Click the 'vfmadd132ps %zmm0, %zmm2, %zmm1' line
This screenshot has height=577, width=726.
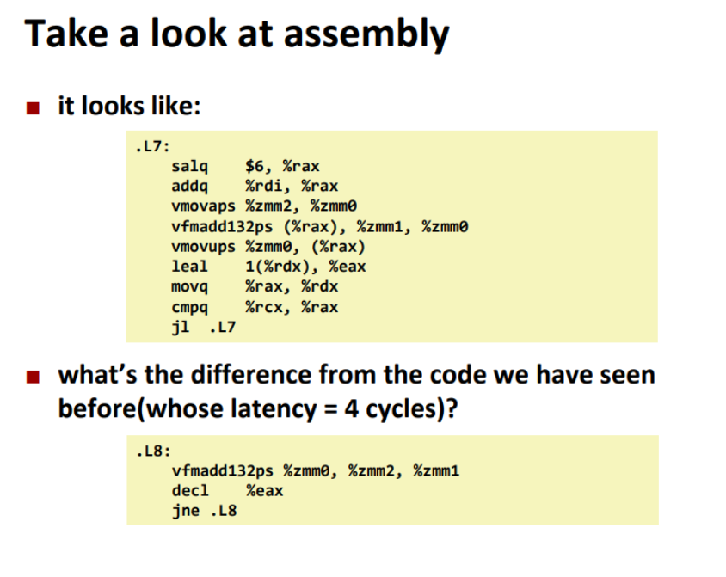click(316, 471)
